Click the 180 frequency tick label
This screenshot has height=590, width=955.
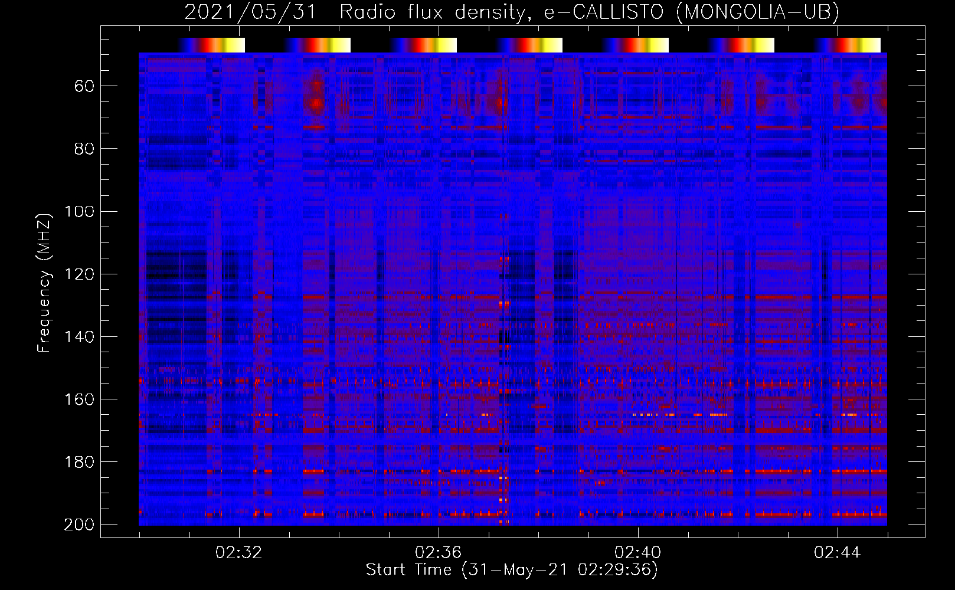click(x=79, y=461)
